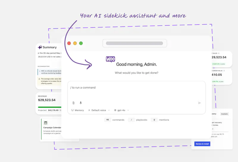Click the yellow minimize window button

[75, 43]
